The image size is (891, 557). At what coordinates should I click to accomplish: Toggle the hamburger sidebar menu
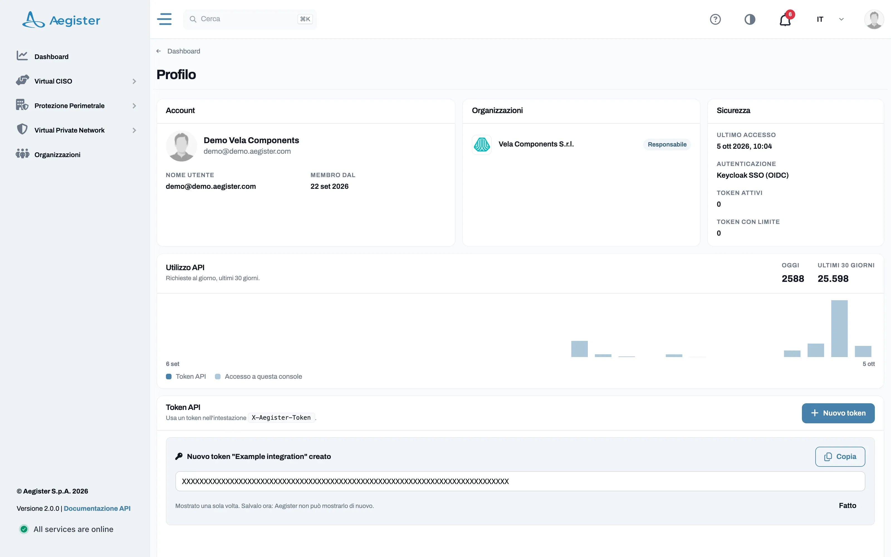click(x=164, y=19)
